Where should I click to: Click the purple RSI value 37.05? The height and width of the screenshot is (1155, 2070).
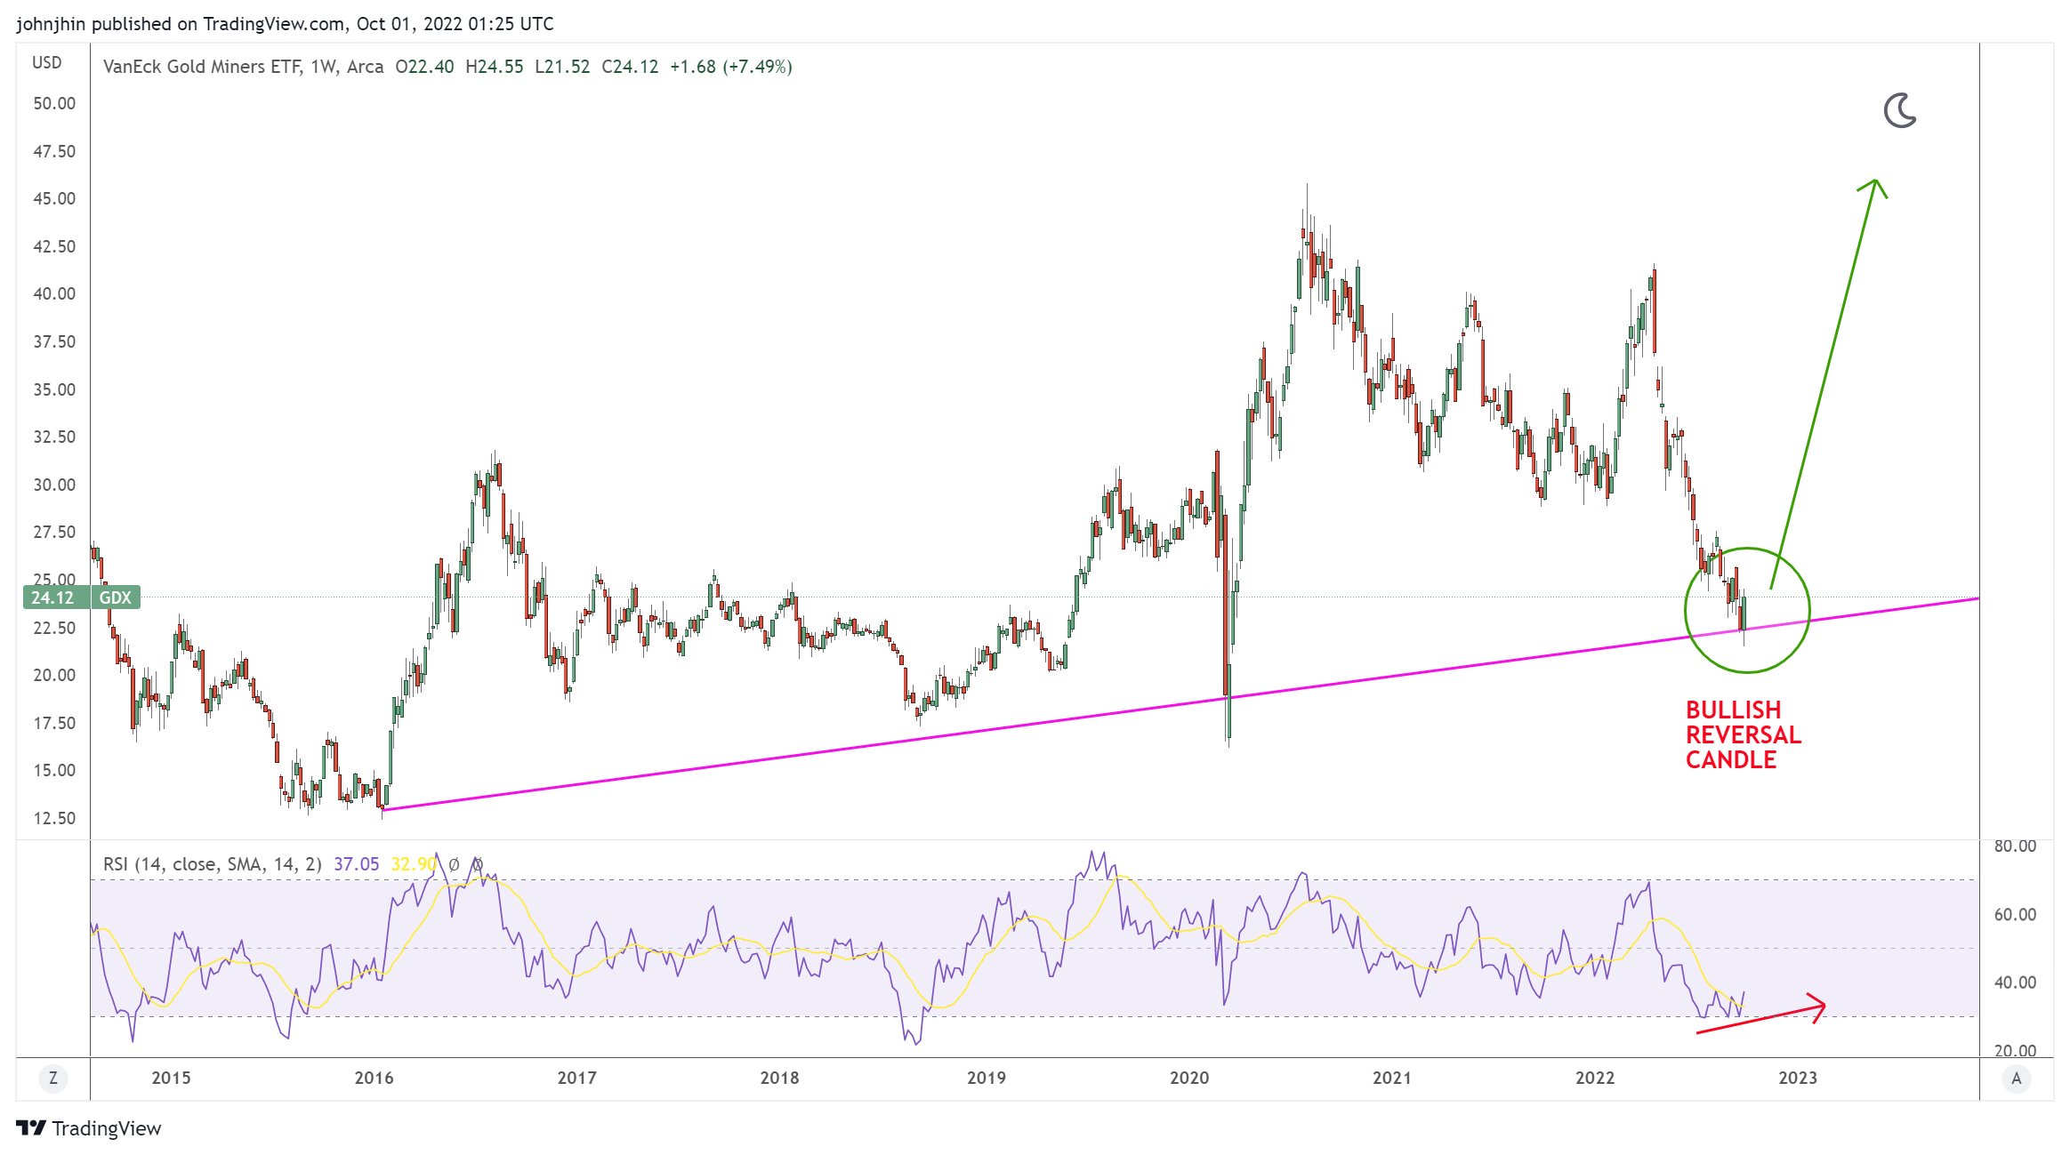tap(356, 864)
